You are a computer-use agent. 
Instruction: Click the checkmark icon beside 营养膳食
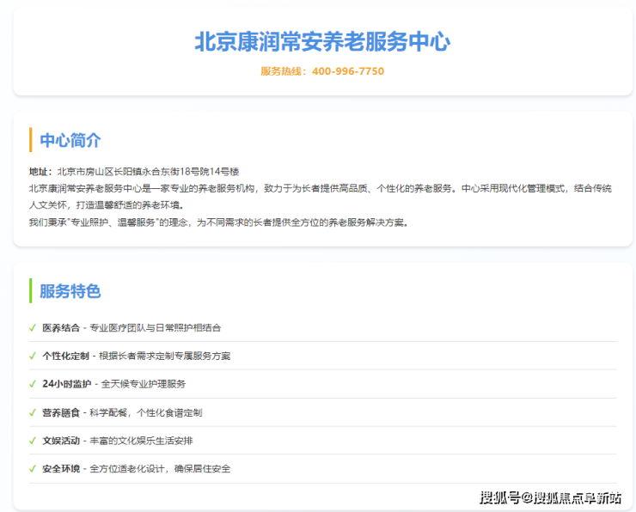33,412
